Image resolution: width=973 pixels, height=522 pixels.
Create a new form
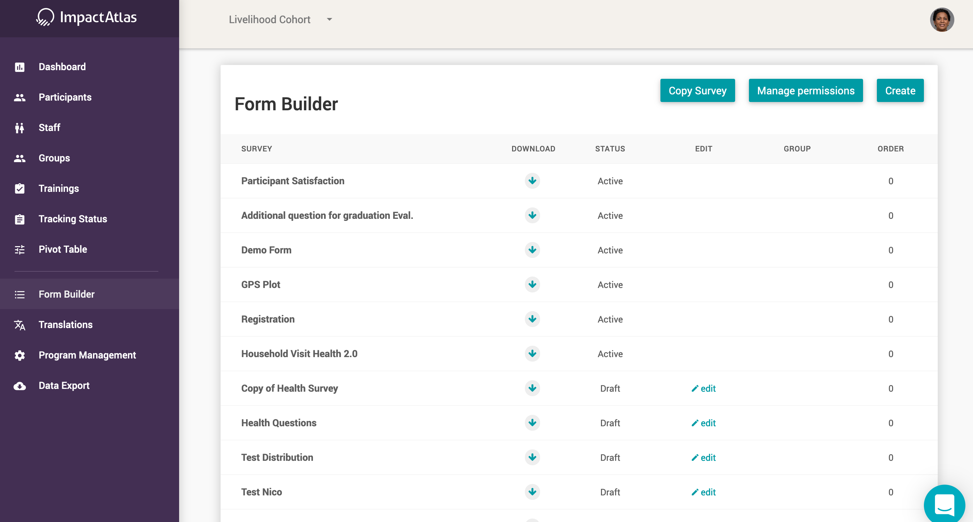(900, 91)
